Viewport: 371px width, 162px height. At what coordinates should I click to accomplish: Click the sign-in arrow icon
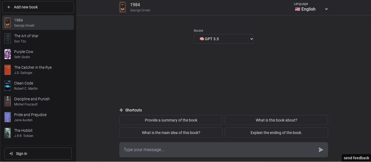click(x=11, y=154)
